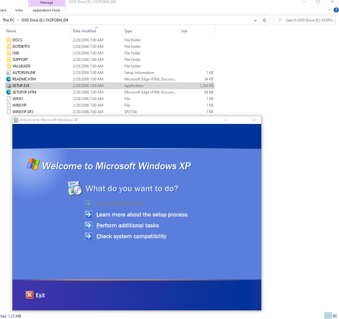This screenshot has width=339, height=319.
Task: Click the README.HTM Edge file icon
Action: tap(8, 79)
